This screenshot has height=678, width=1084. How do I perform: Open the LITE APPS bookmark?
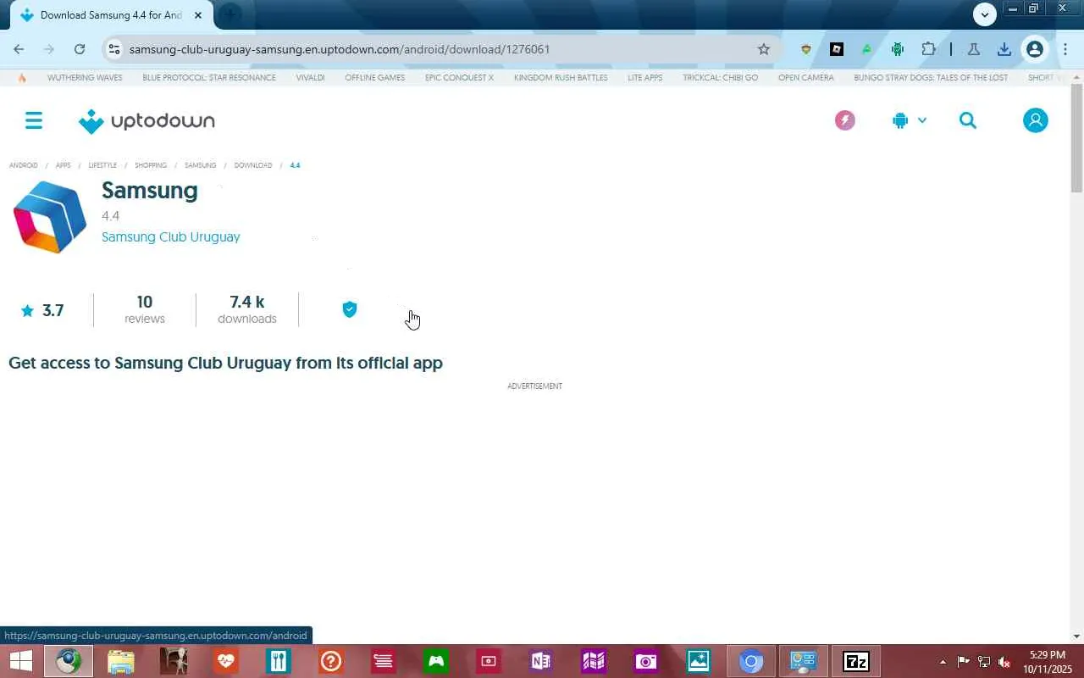pyautogui.click(x=645, y=78)
